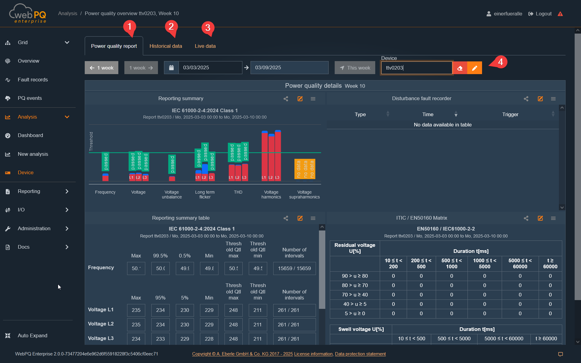
Task: Click the Reporting summary table scrollbar thumb
Action: (x=322, y=269)
